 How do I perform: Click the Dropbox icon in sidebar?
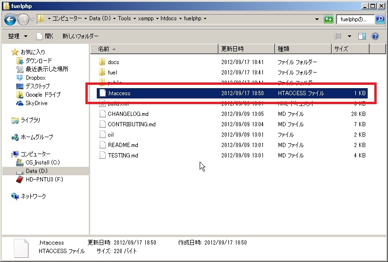point(19,78)
